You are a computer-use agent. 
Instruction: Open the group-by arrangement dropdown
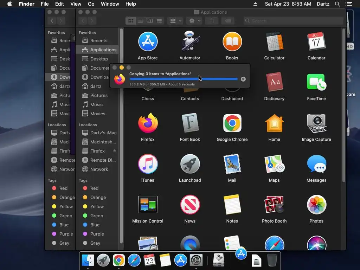tap(175, 21)
